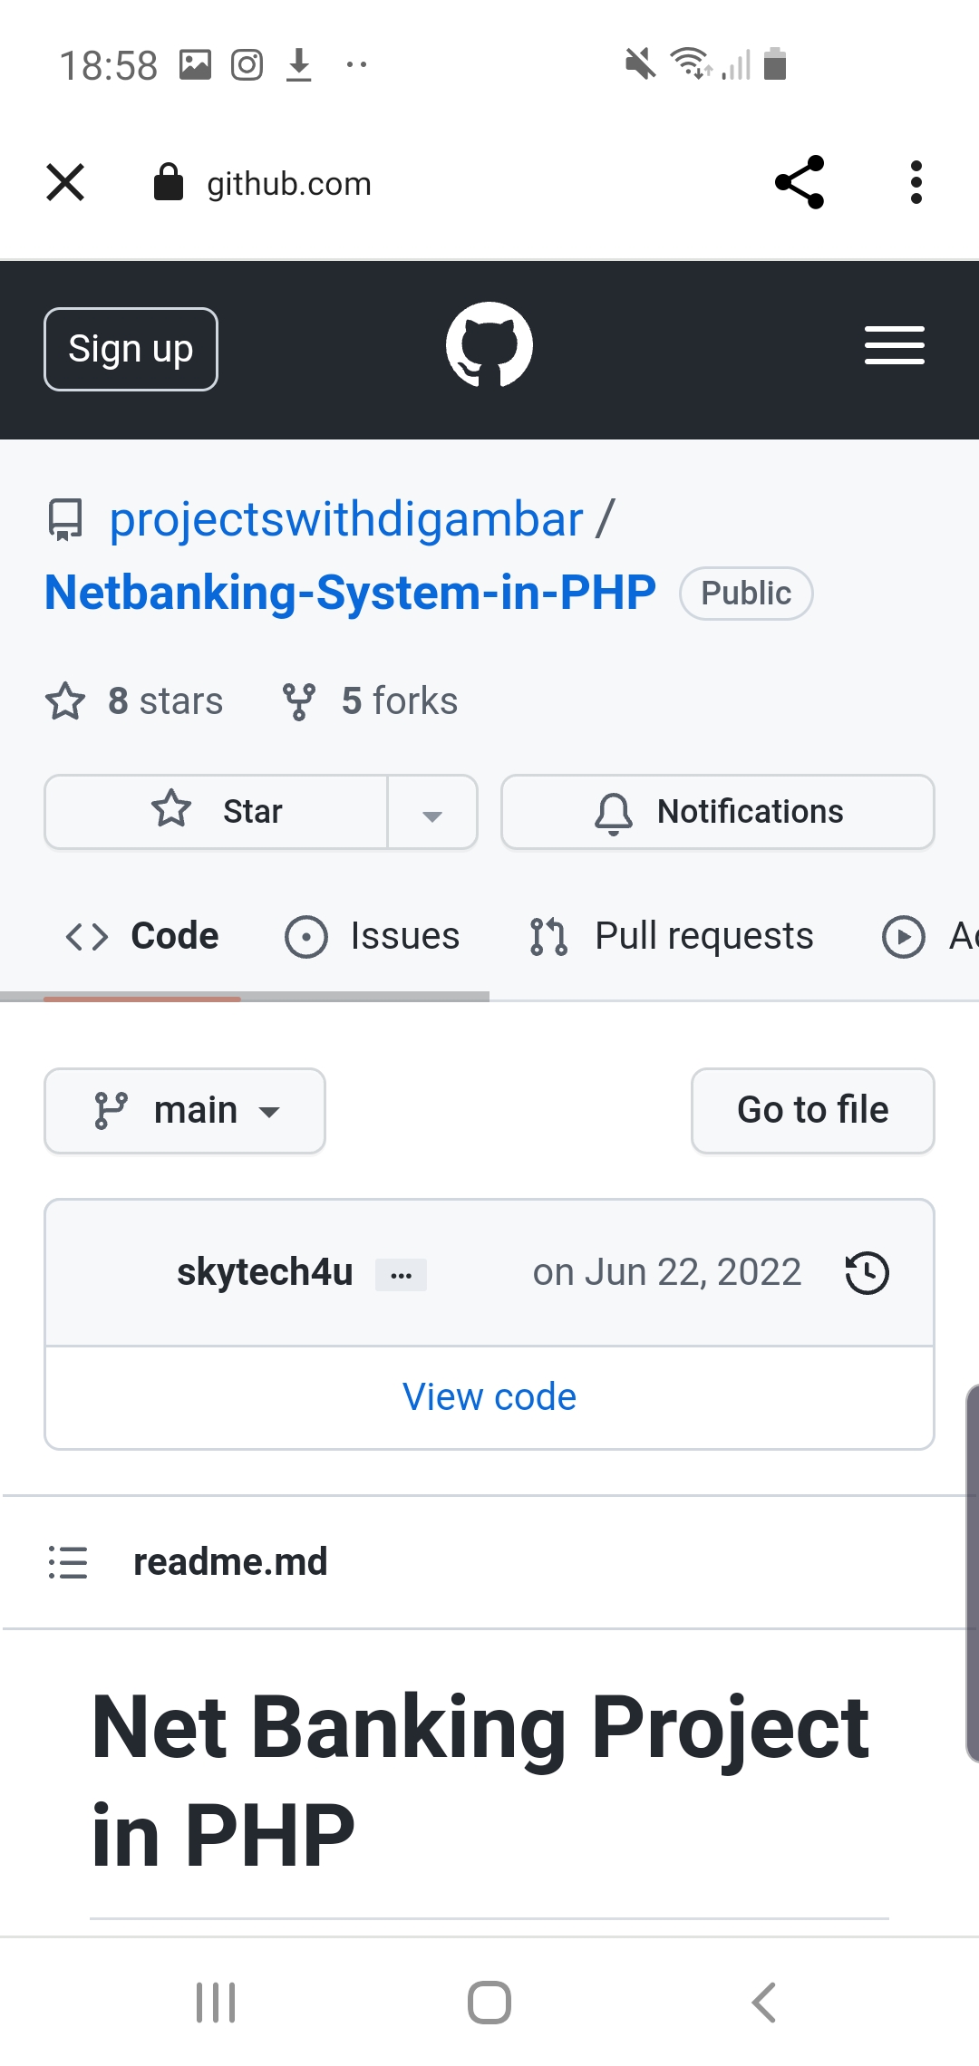Click the Notifications bell button

pyautogui.click(x=717, y=811)
